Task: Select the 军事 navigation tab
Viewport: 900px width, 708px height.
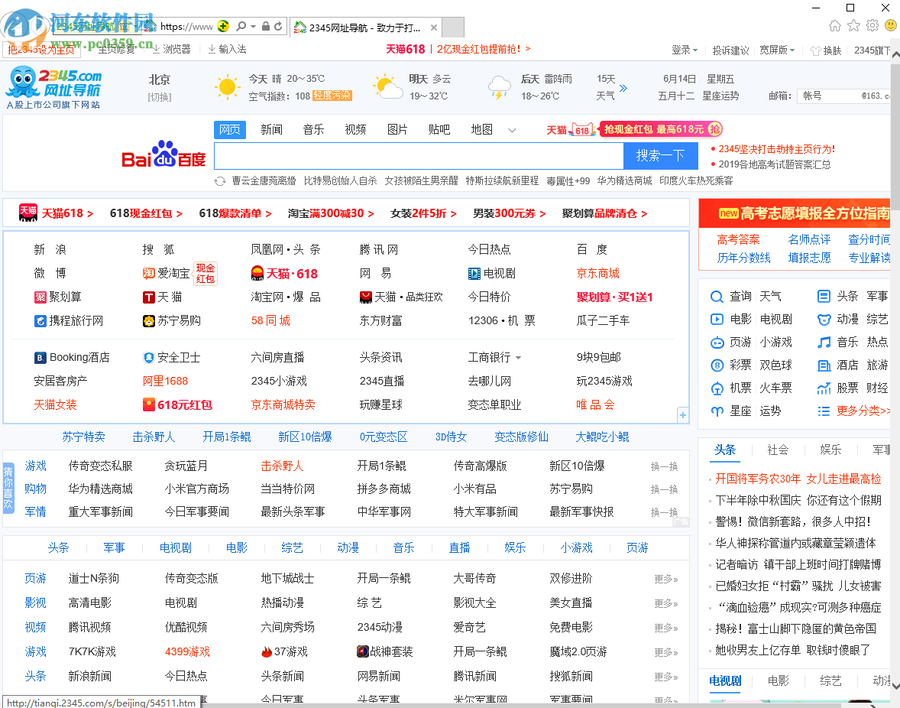Action: point(114,547)
